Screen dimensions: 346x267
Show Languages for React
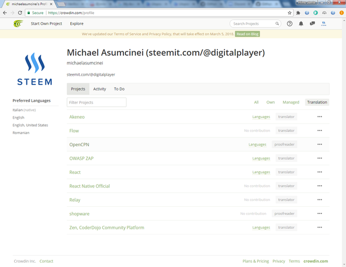(261, 172)
